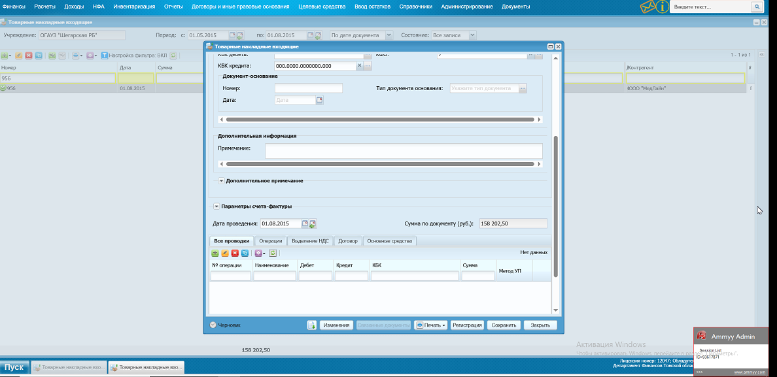Switch to second taskbar Товарные накладные window
The width and height of the screenshot is (777, 377).
point(147,367)
